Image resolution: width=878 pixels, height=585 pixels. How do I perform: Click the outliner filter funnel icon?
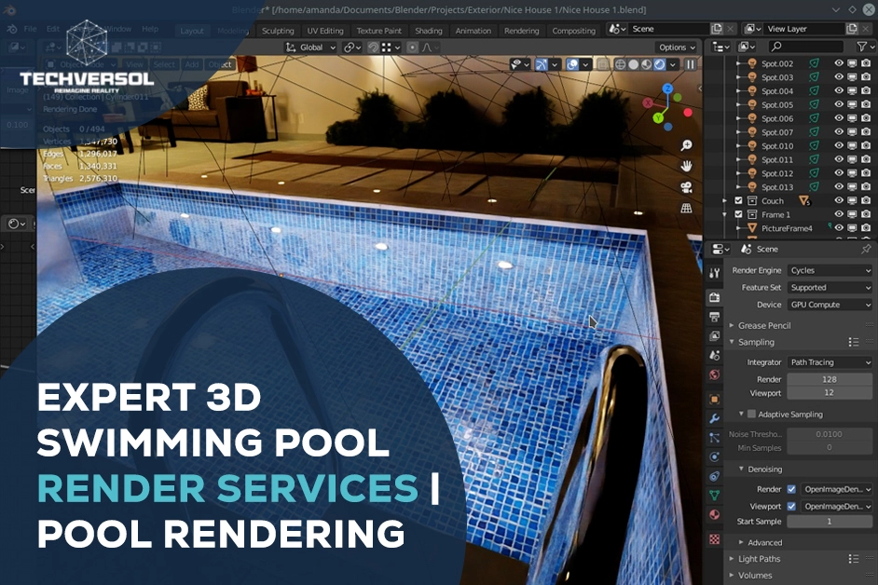pyautogui.click(x=862, y=47)
